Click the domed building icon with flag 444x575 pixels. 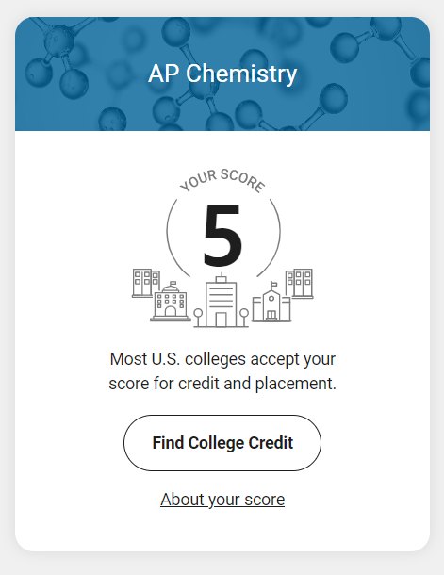coord(171,302)
